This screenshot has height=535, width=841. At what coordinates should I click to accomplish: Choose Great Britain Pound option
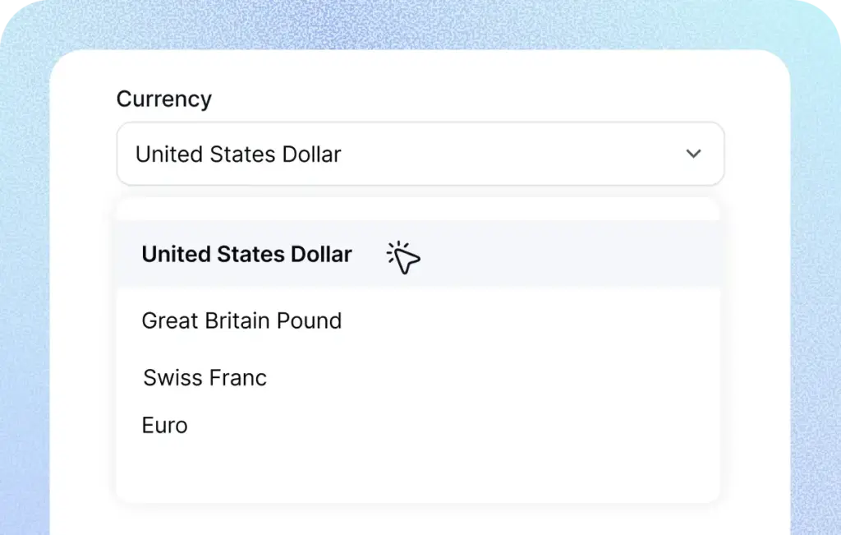tap(241, 321)
